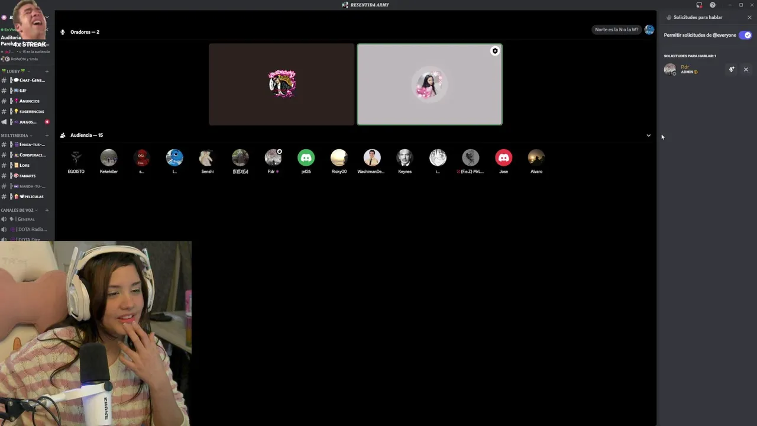Open the peliculas channel
Image resolution: width=757 pixels, height=426 pixels.
point(26,196)
